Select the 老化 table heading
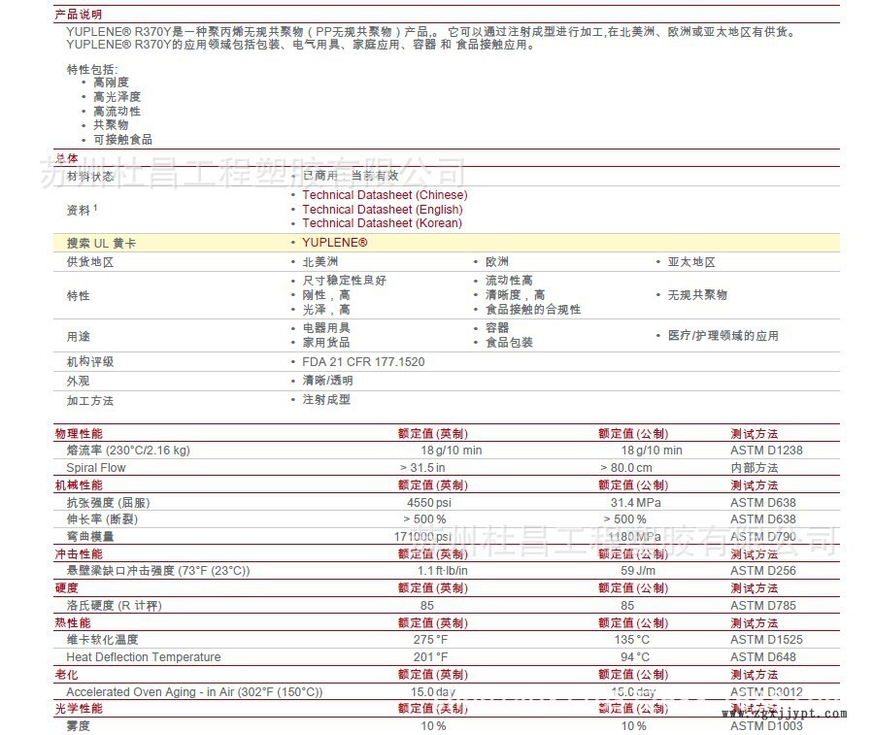The width and height of the screenshot is (874, 735). pyautogui.click(x=66, y=674)
